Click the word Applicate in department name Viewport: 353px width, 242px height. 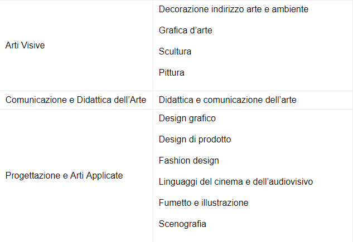104,176
